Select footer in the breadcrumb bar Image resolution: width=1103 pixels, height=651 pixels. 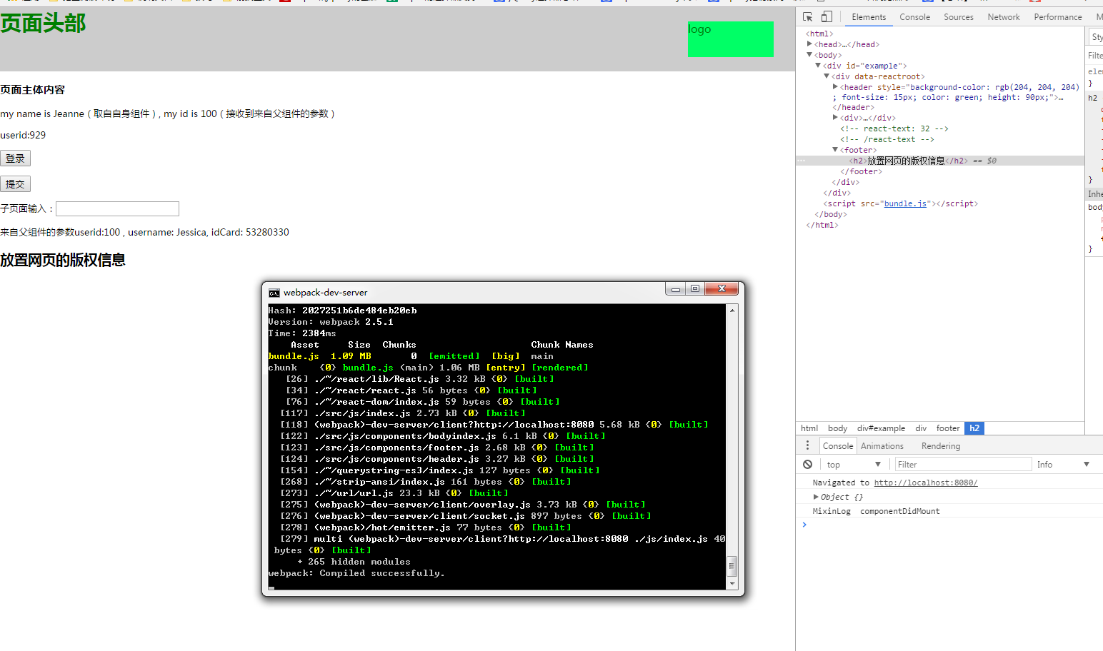(x=948, y=428)
